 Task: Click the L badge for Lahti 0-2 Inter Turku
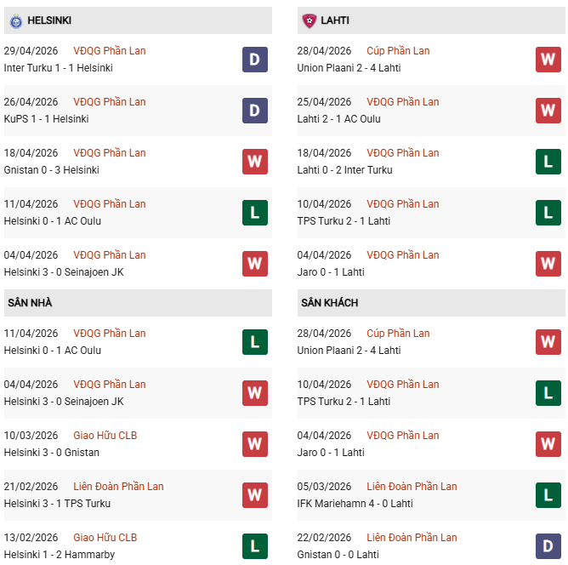tap(548, 162)
